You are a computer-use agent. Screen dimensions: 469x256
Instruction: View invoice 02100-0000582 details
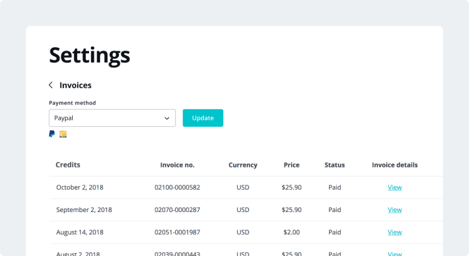pyautogui.click(x=395, y=187)
